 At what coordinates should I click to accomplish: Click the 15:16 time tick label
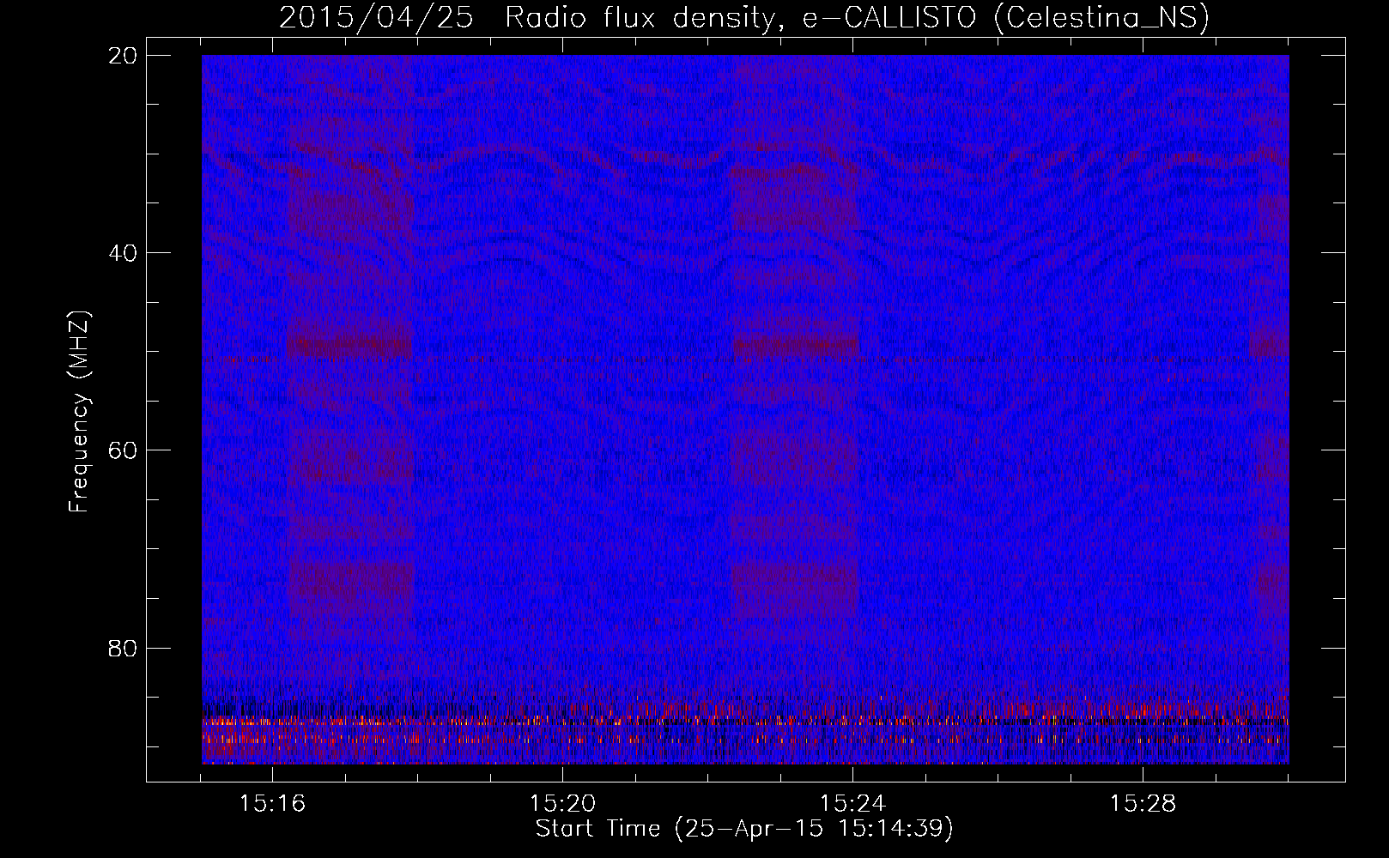coord(273,804)
